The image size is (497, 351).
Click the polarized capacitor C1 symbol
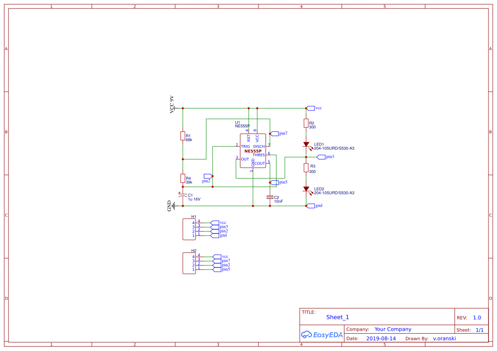tap(184, 196)
